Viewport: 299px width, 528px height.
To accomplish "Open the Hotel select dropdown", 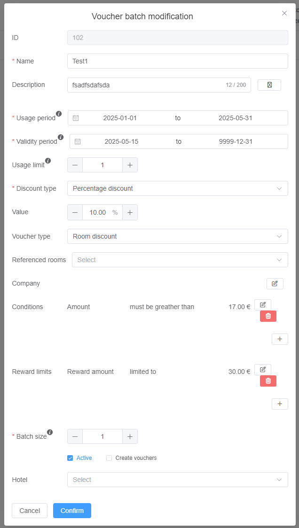I will pos(177,480).
